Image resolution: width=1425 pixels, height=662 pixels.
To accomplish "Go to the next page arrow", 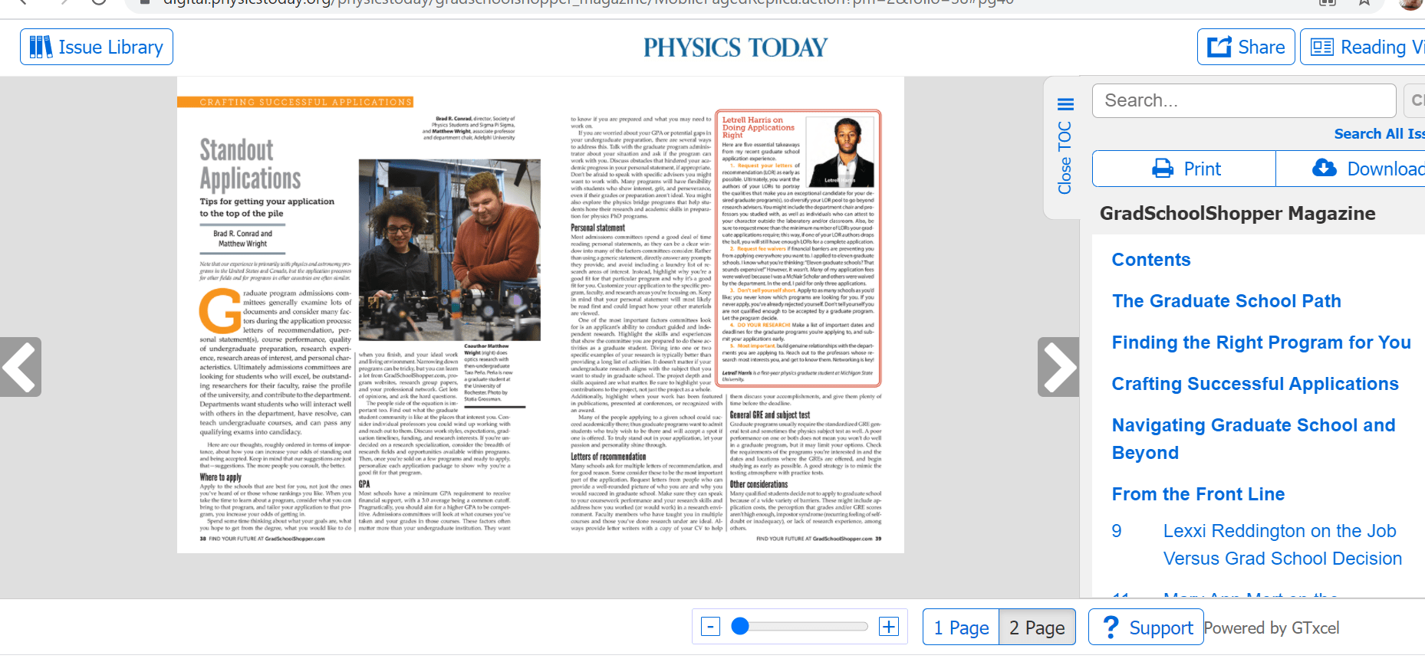I will [x=1058, y=367].
